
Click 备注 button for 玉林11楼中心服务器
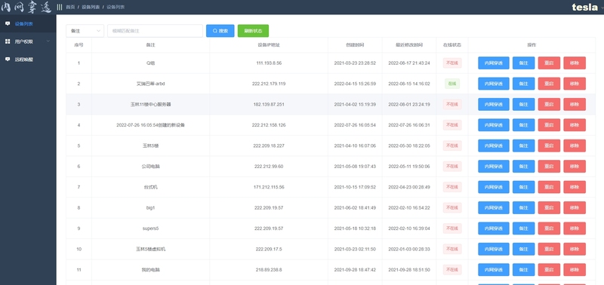tap(523, 104)
